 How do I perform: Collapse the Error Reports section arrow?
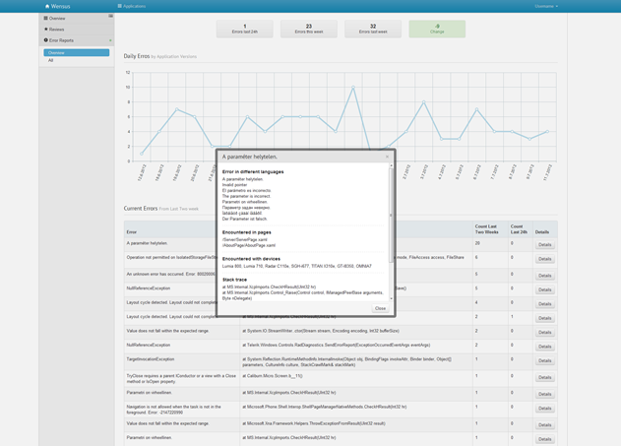click(110, 40)
